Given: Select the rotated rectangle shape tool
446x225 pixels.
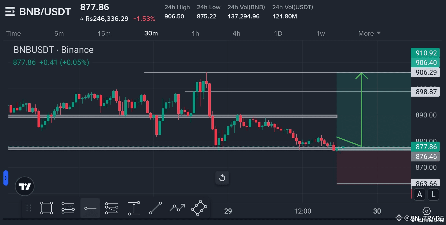Looking at the screenshot, I should point(199,208).
